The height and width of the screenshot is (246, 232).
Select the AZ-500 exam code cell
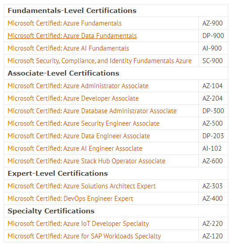(213, 123)
